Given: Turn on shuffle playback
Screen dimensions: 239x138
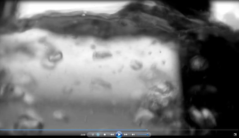Looking at the screenshot, I should 93,135.
